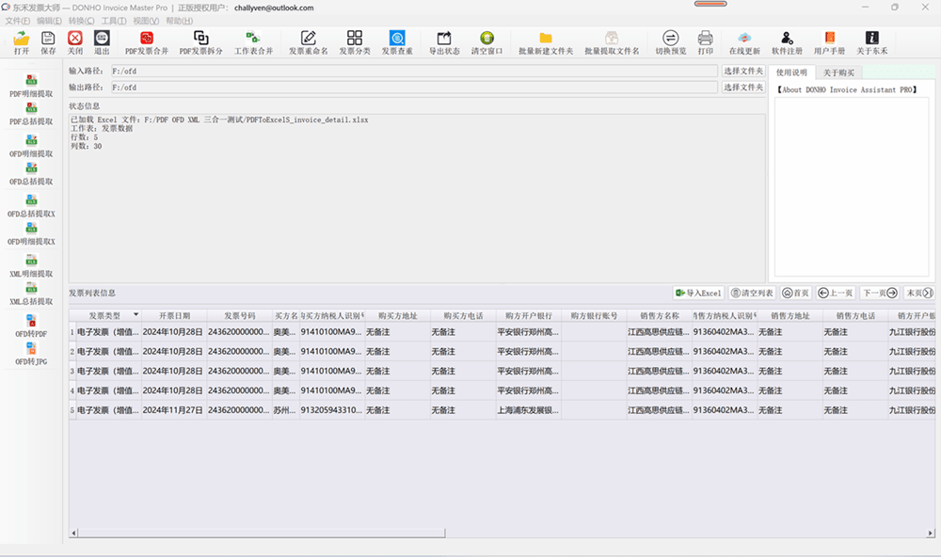Open the 视图(V) menu
The height and width of the screenshot is (557, 941).
click(x=146, y=21)
